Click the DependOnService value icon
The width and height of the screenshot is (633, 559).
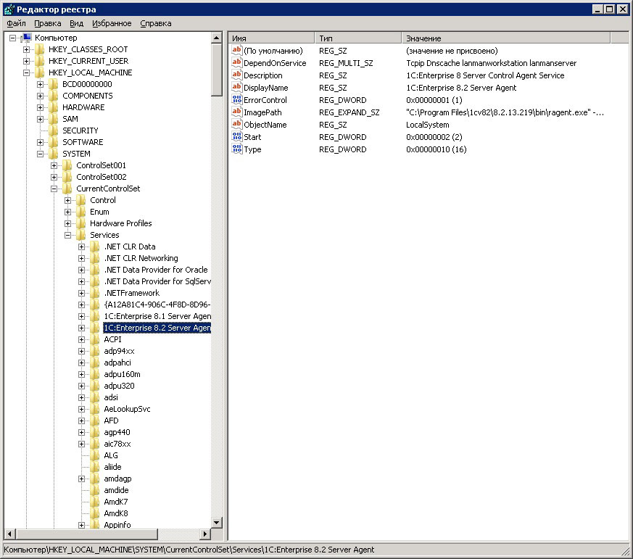(x=236, y=63)
